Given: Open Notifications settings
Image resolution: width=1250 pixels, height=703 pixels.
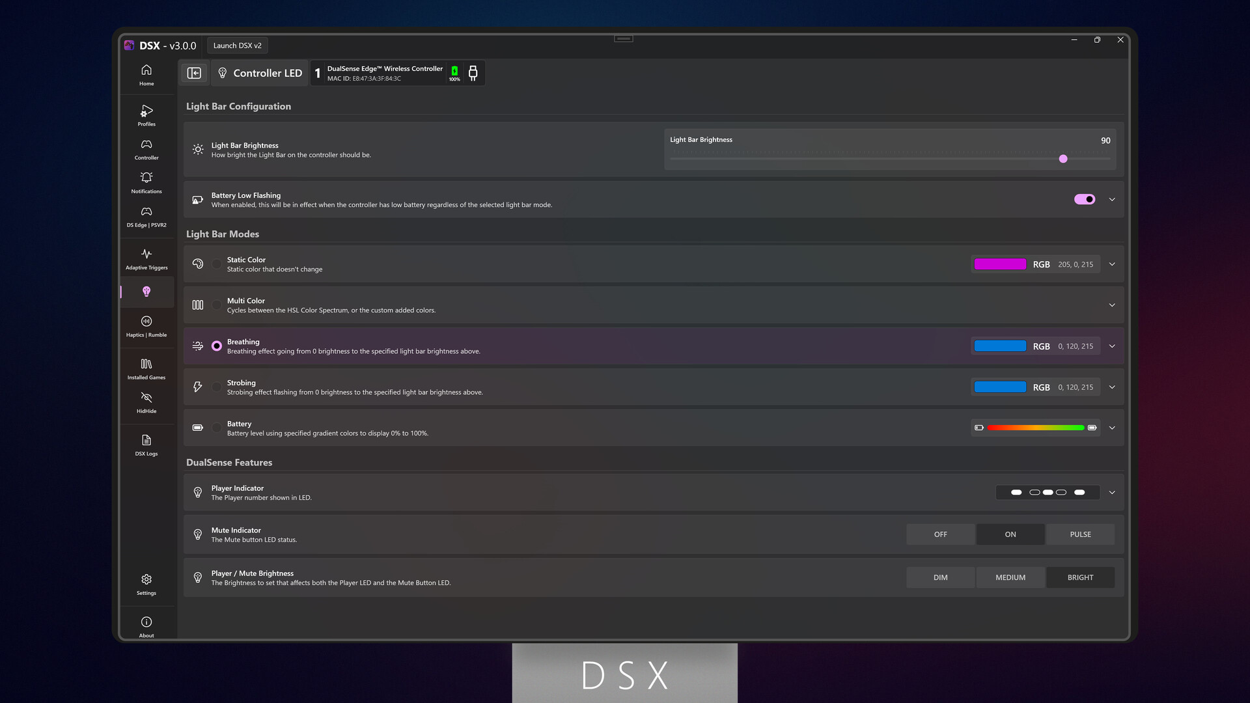Looking at the screenshot, I should pos(146,183).
